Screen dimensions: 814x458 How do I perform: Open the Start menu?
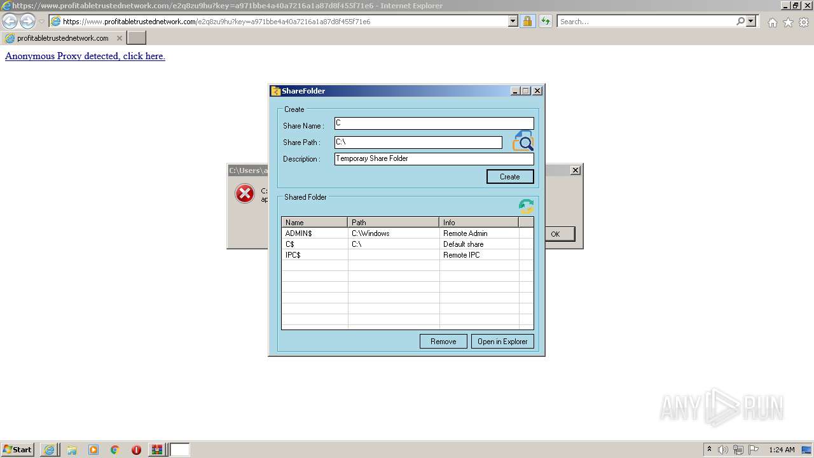tap(17, 449)
